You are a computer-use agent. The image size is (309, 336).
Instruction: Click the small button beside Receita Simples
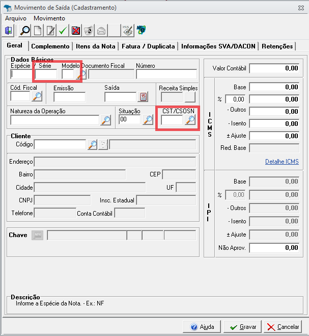click(x=190, y=97)
